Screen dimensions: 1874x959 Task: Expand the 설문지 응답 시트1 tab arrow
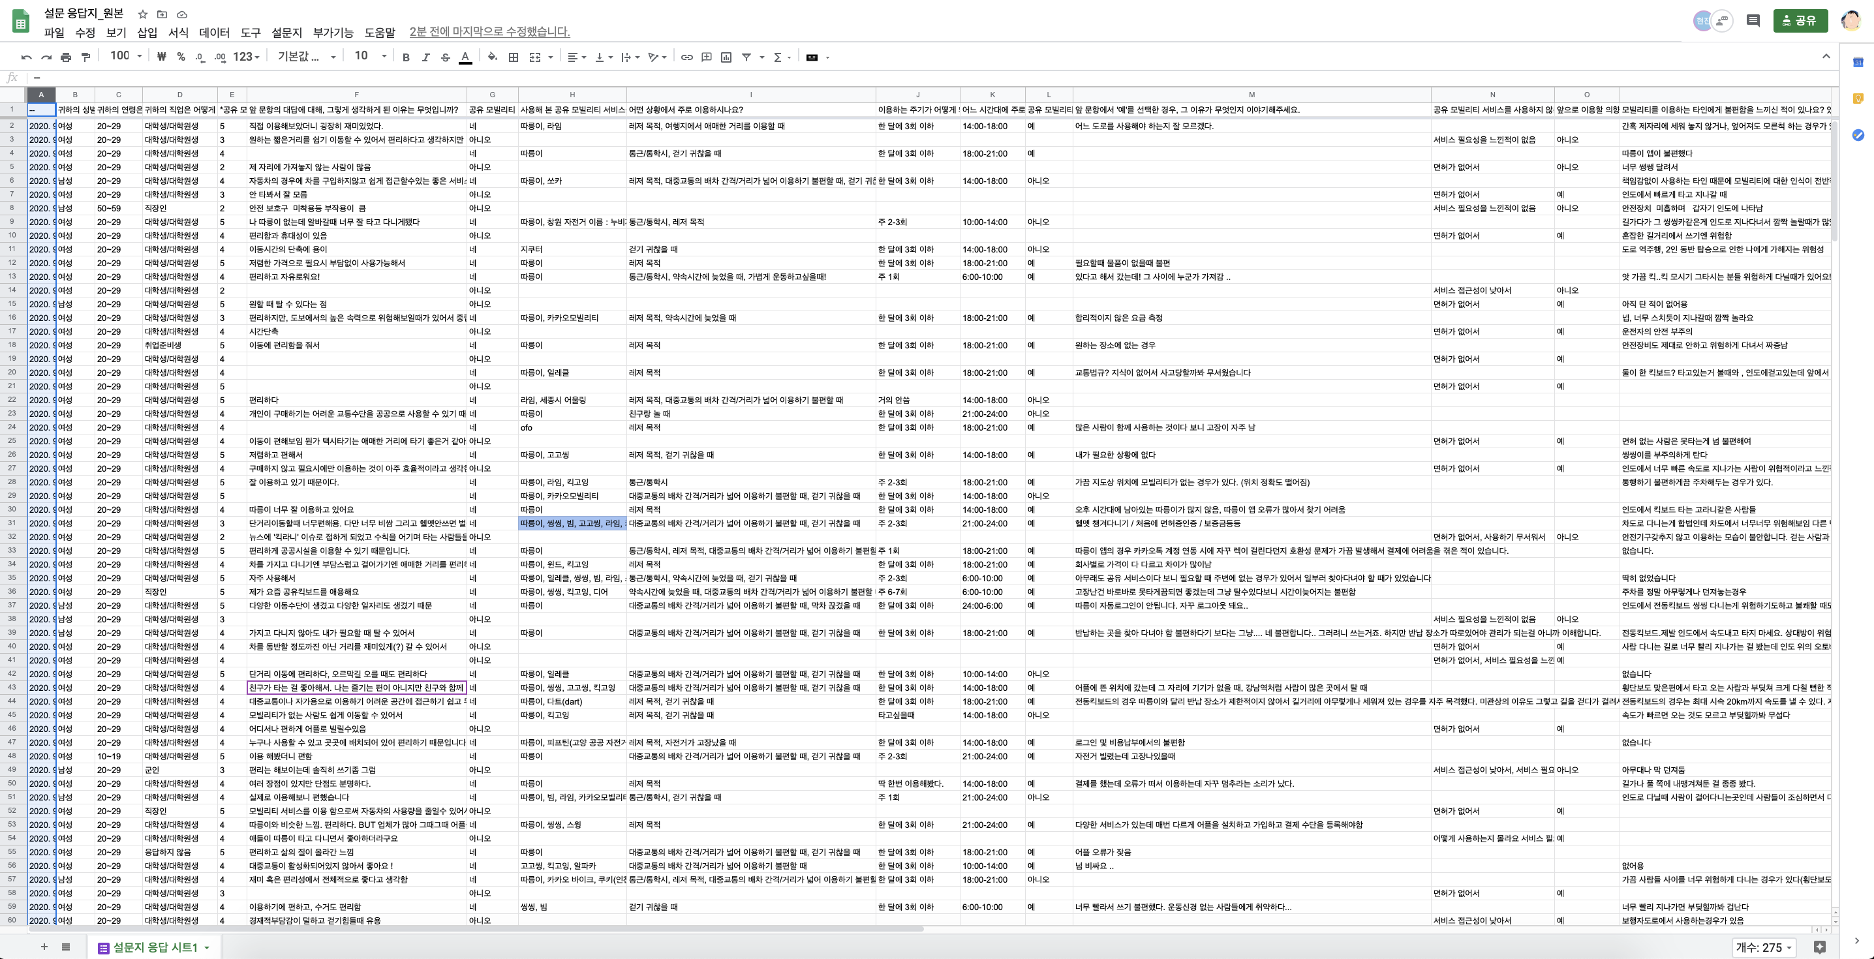[x=207, y=947]
